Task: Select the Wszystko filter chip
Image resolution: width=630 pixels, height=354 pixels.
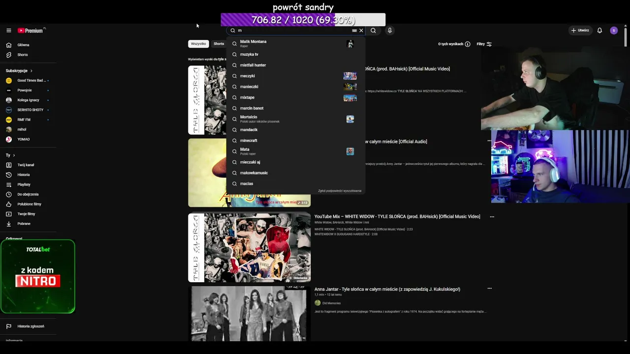Action: click(x=198, y=44)
